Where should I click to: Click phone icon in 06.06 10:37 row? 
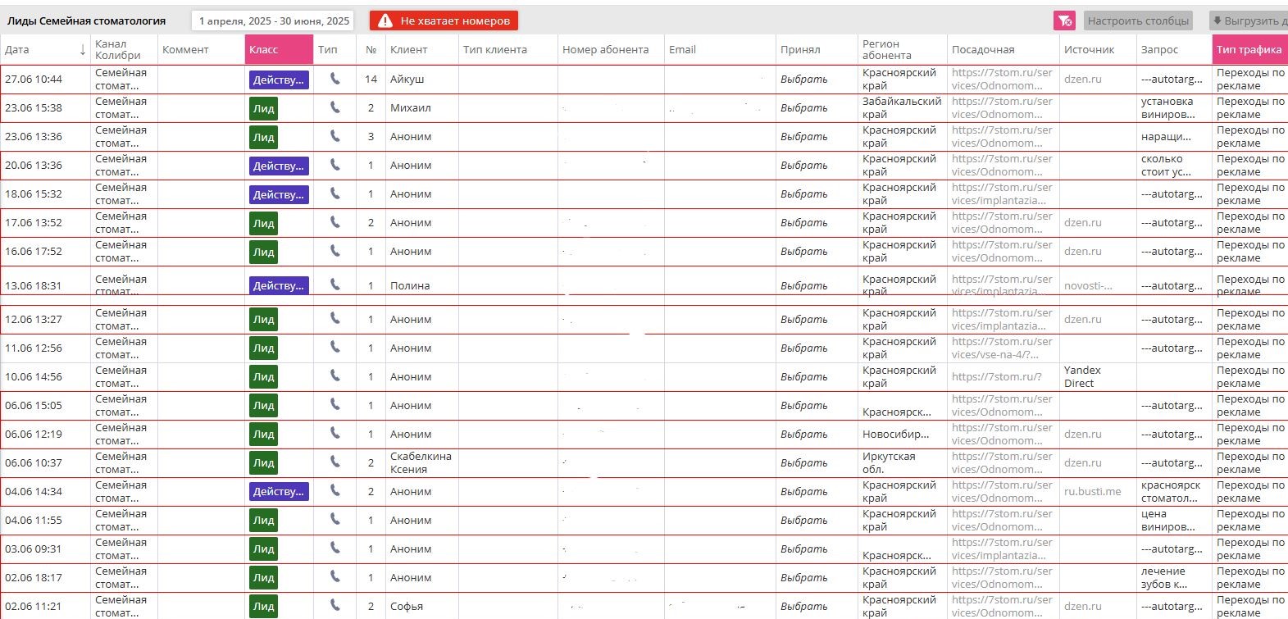335,462
